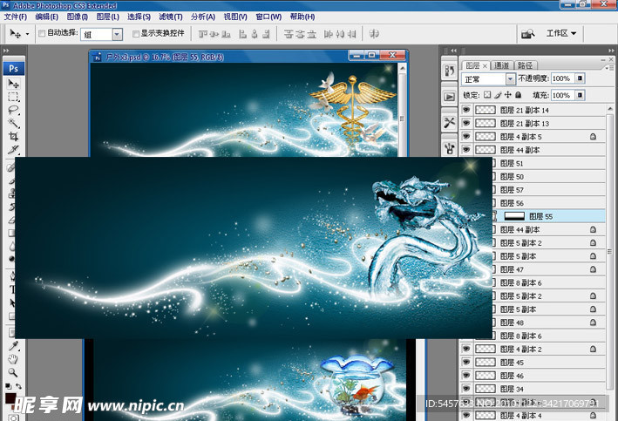618x421 pixels.
Task: Click the dark foreground color swatch
Action: tap(10, 398)
